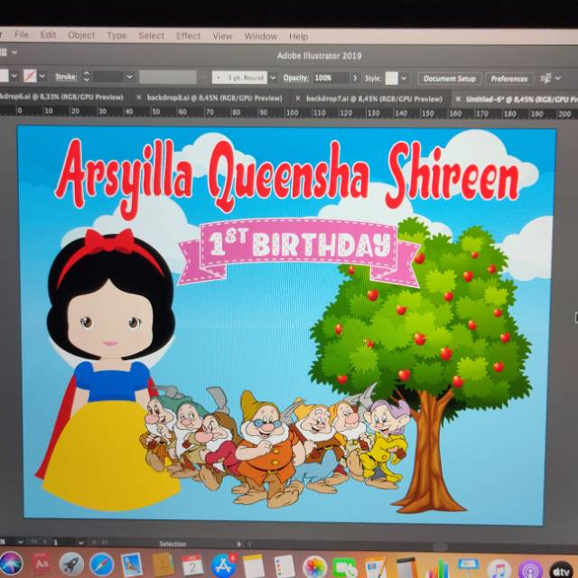
Task: Open Photos from the dock
Action: tap(314, 566)
